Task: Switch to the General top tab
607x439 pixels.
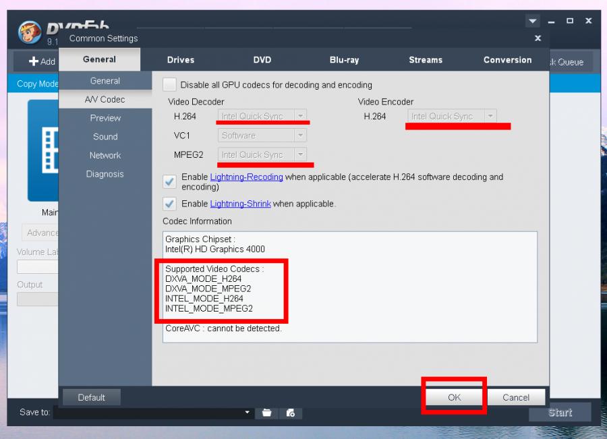Action: point(100,59)
